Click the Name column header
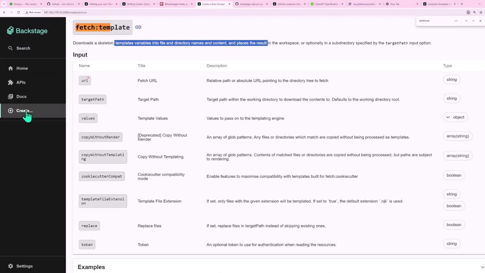 84,66
